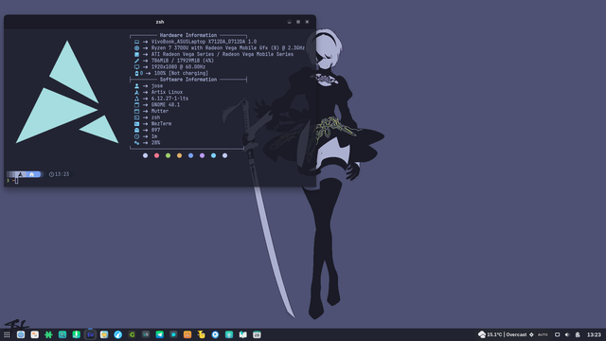Click the diamond indicator beside Overcast
Image resolution: width=606 pixels, height=341 pixels.
(531, 334)
